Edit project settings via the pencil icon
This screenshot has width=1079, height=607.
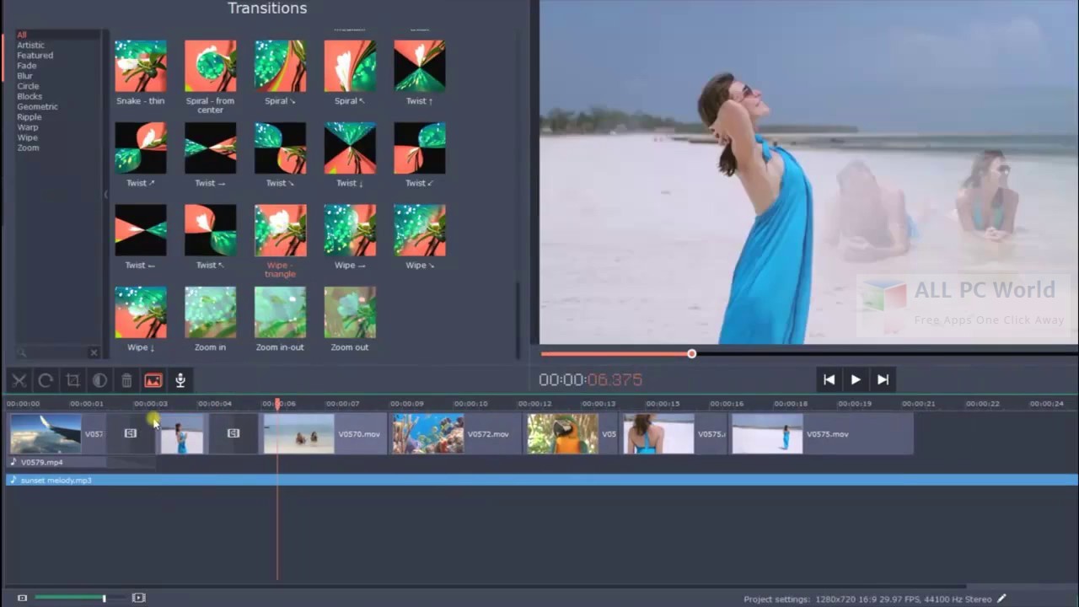point(1001,599)
